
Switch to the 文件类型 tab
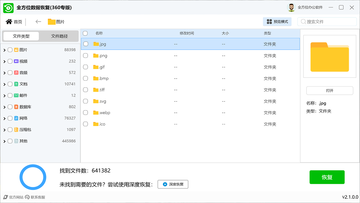(21, 36)
